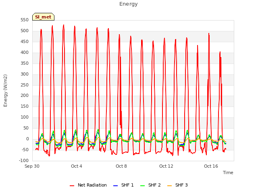258x193 pixels.
Task: Click the 400 y-axis tick label
Action: tap(25, 53)
